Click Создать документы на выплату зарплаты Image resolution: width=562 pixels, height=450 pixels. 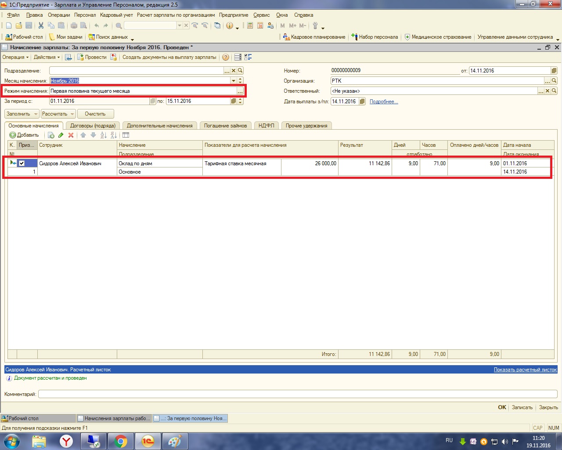click(x=169, y=57)
